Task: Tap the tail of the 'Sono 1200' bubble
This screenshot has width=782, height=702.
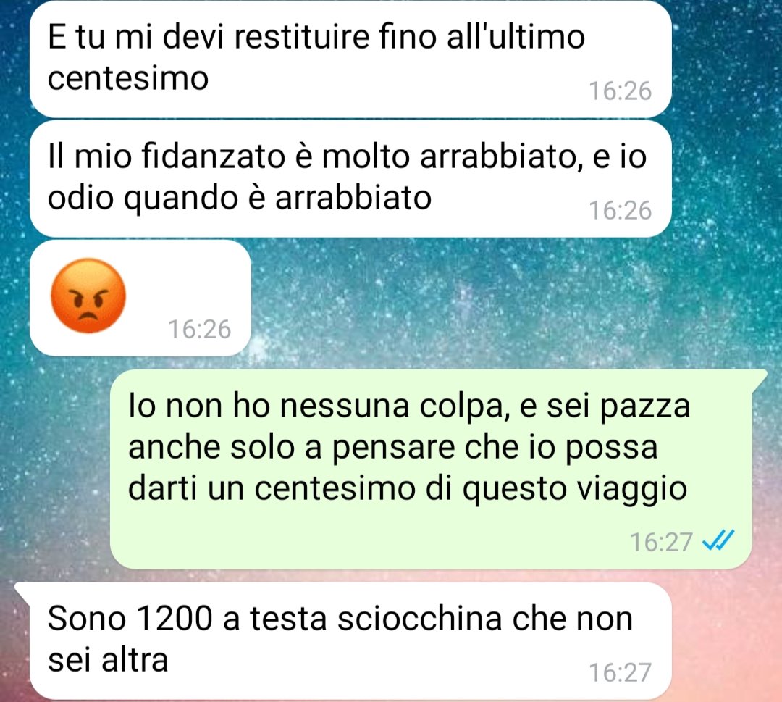Action: pos(24,590)
